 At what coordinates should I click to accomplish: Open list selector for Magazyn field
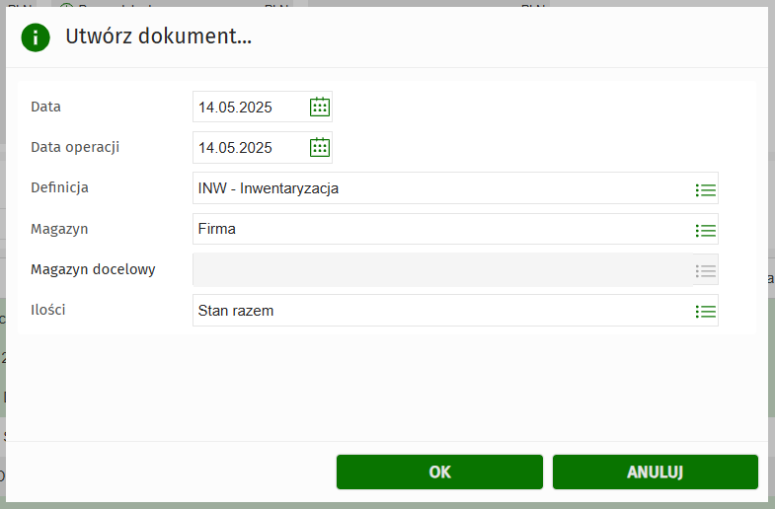point(705,230)
